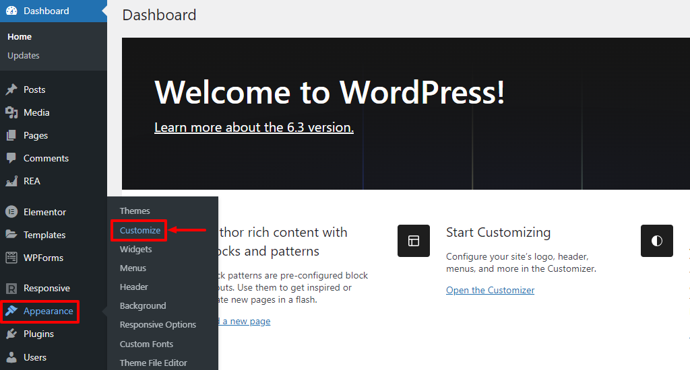Choose Header in the Appearance flyout
Viewport: 690px width, 370px height.
(x=134, y=287)
